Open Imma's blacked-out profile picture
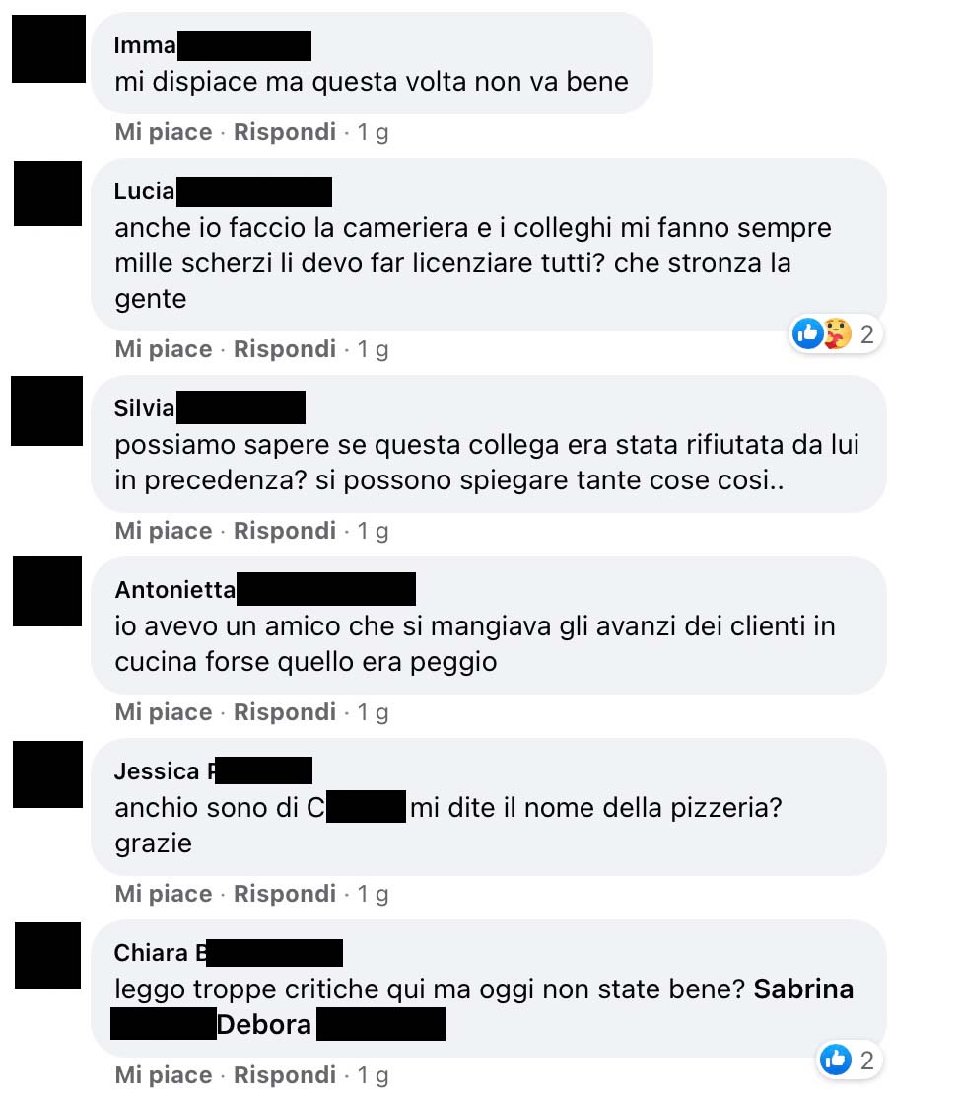Image resolution: width=960 pixels, height=1099 pixels. coord(48,49)
